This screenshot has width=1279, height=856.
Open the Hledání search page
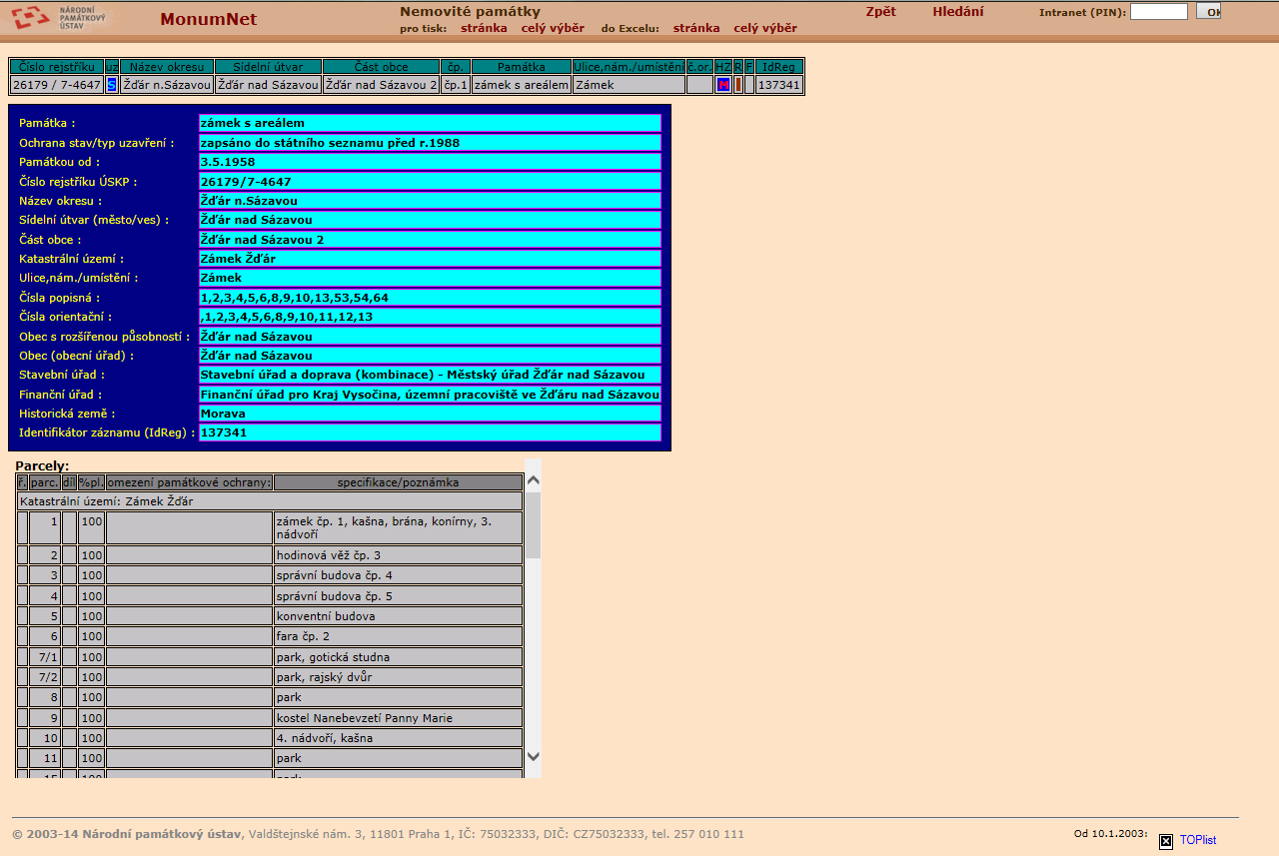tap(957, 12)
